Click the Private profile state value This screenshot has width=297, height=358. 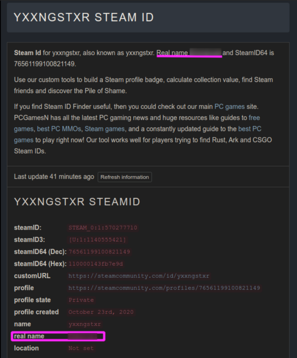coord(81,300)
